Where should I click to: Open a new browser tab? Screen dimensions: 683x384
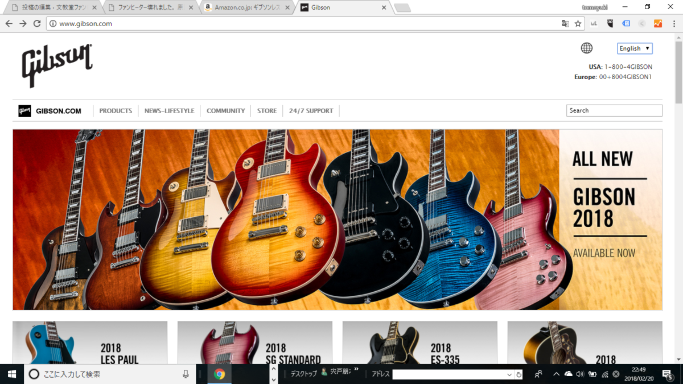pyautogui.click(x=402, y=7)
